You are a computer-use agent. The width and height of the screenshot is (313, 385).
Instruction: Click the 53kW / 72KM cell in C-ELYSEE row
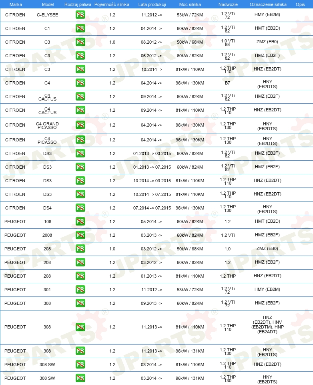pos(190,15)
